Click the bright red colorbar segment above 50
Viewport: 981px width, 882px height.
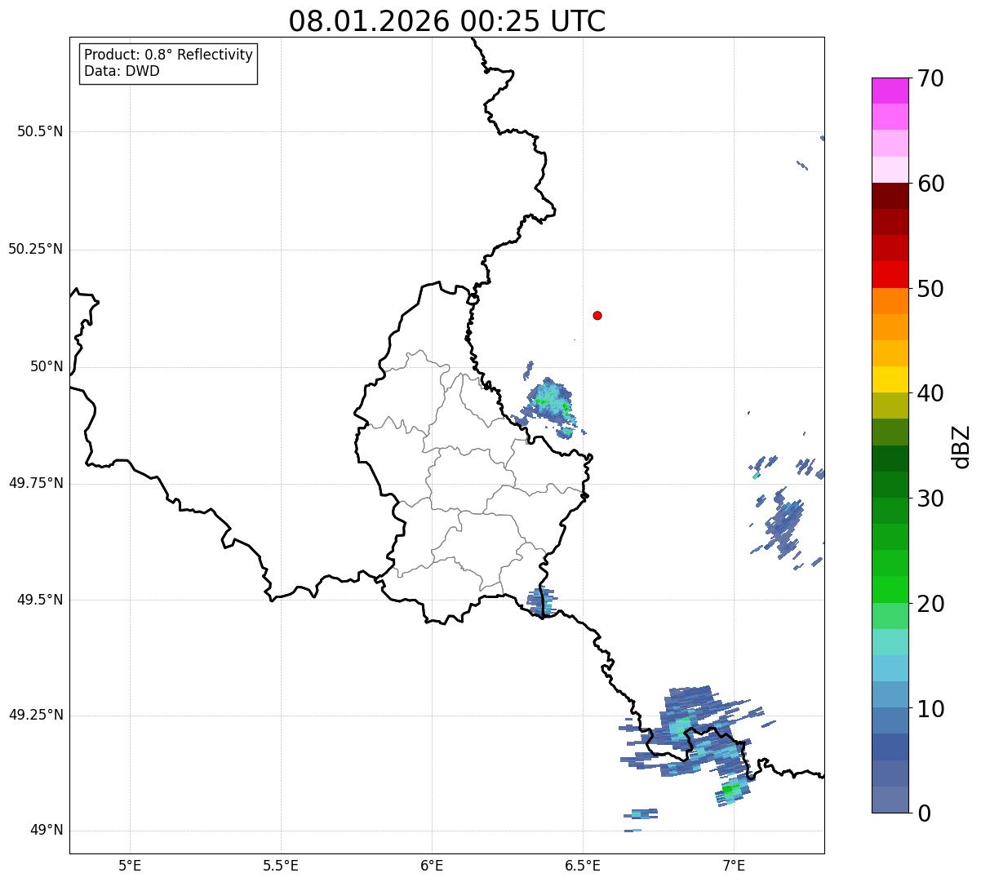coord(890,275)
